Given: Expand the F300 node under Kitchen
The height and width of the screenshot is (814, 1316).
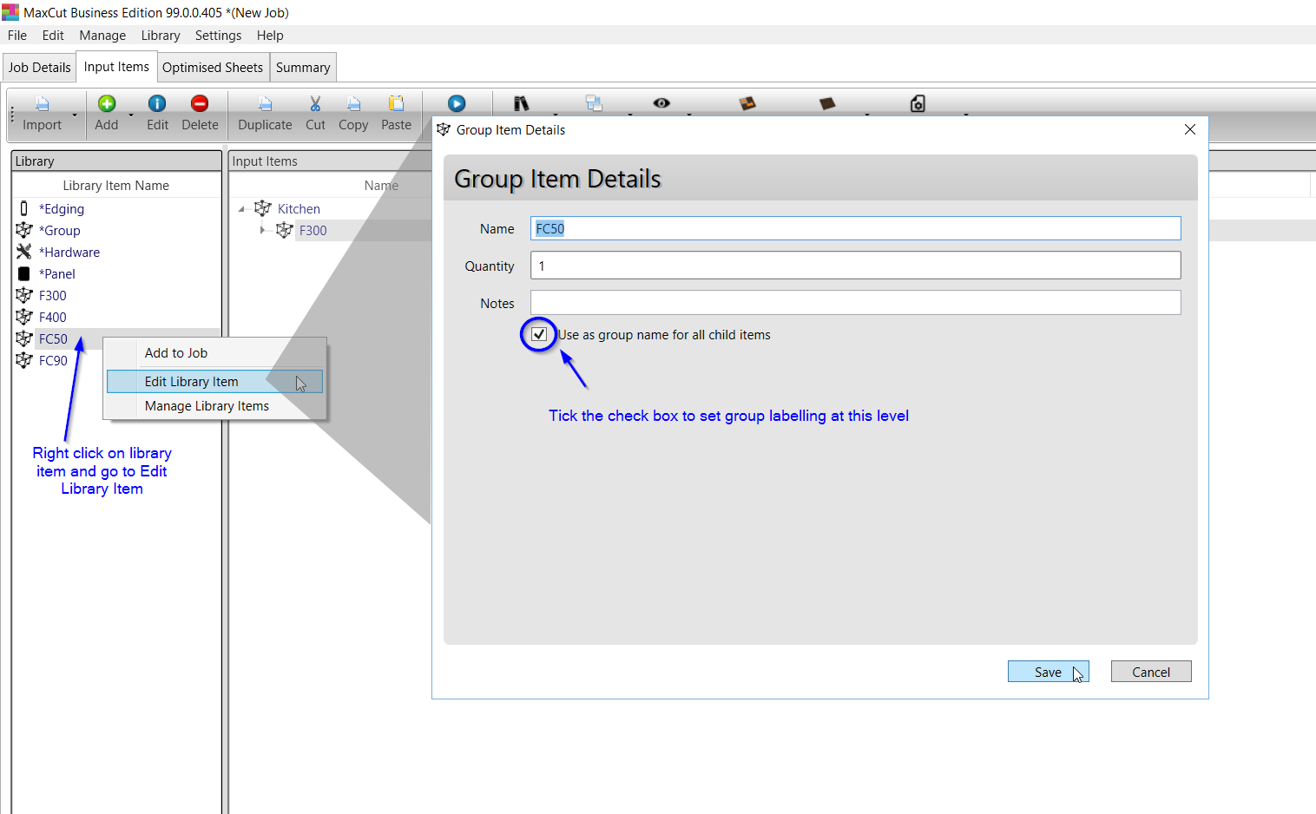Looking at the screenshot, I should [x=262, y=230].
